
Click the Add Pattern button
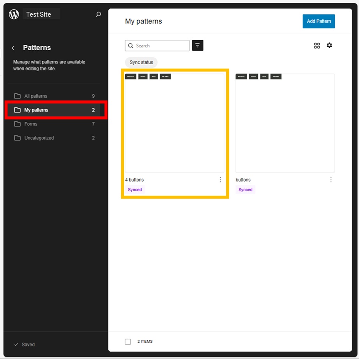(x=319, y=21)
